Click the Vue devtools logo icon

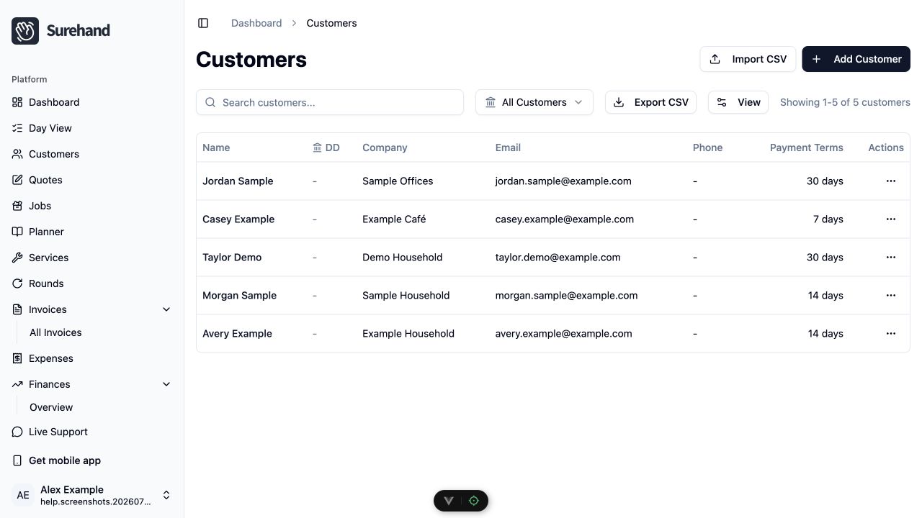(x=449, y=501)
